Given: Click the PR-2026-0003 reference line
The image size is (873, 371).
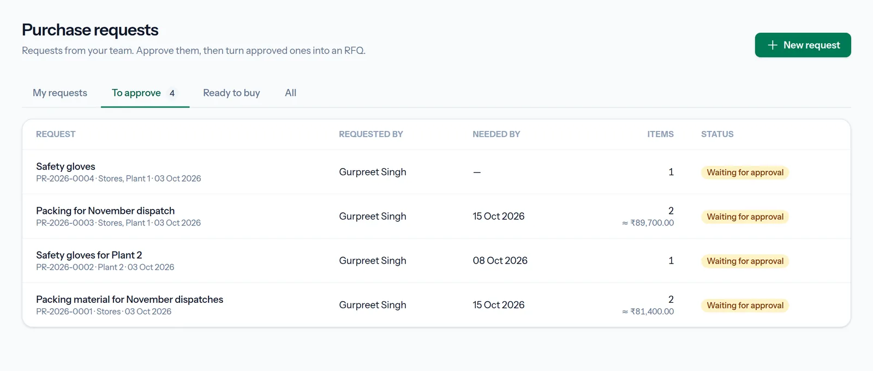Looking at the screenshot, I should 118,223.
